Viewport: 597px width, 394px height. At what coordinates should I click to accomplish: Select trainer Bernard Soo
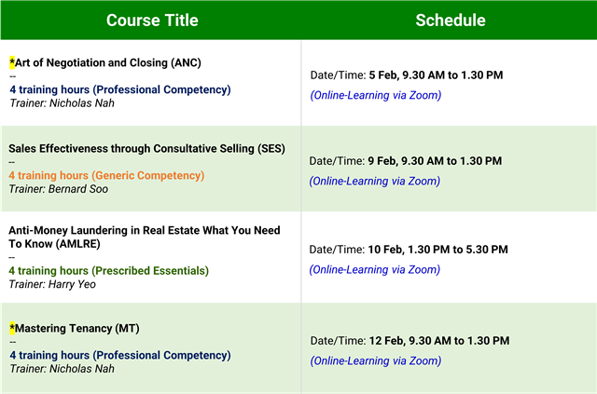tap(58, 189)
